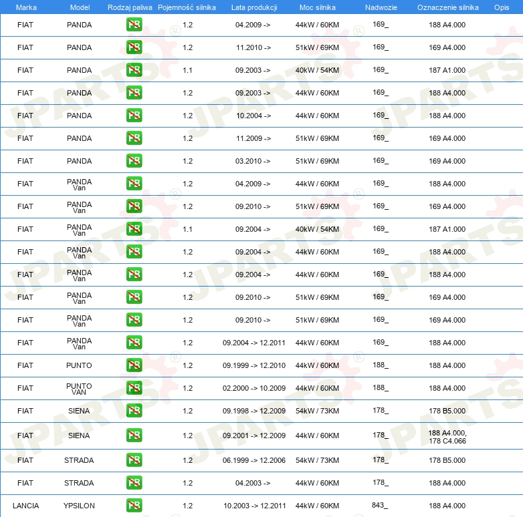
Task: Select 40kW / 54KM in the 09.2003 PANDA row
Action: (317, 70)
